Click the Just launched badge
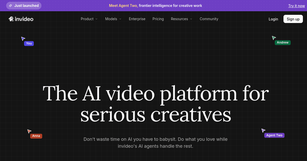This screenshot has height=161, width=307. [24, 6]
